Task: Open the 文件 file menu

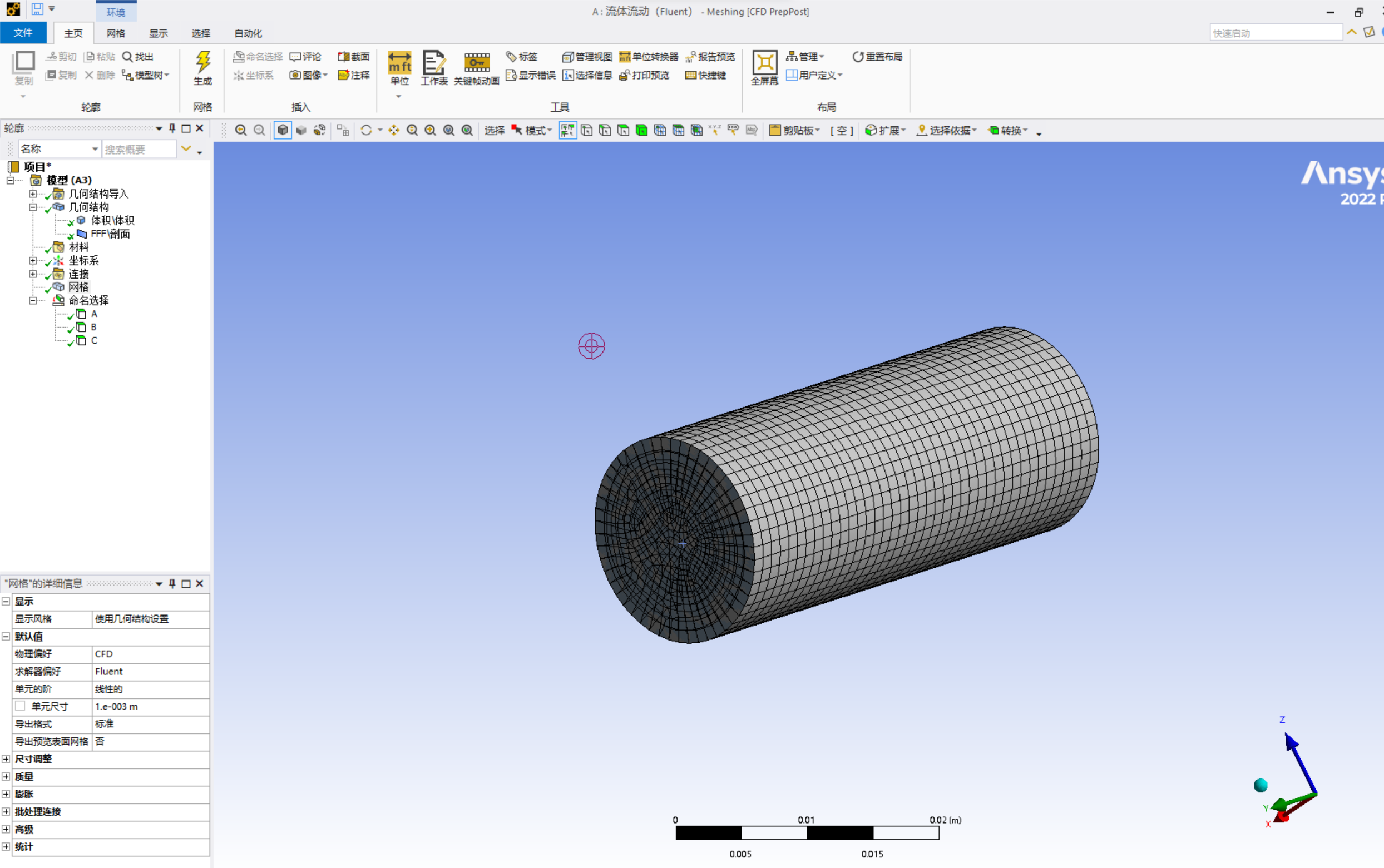Action: click(23, 33)
